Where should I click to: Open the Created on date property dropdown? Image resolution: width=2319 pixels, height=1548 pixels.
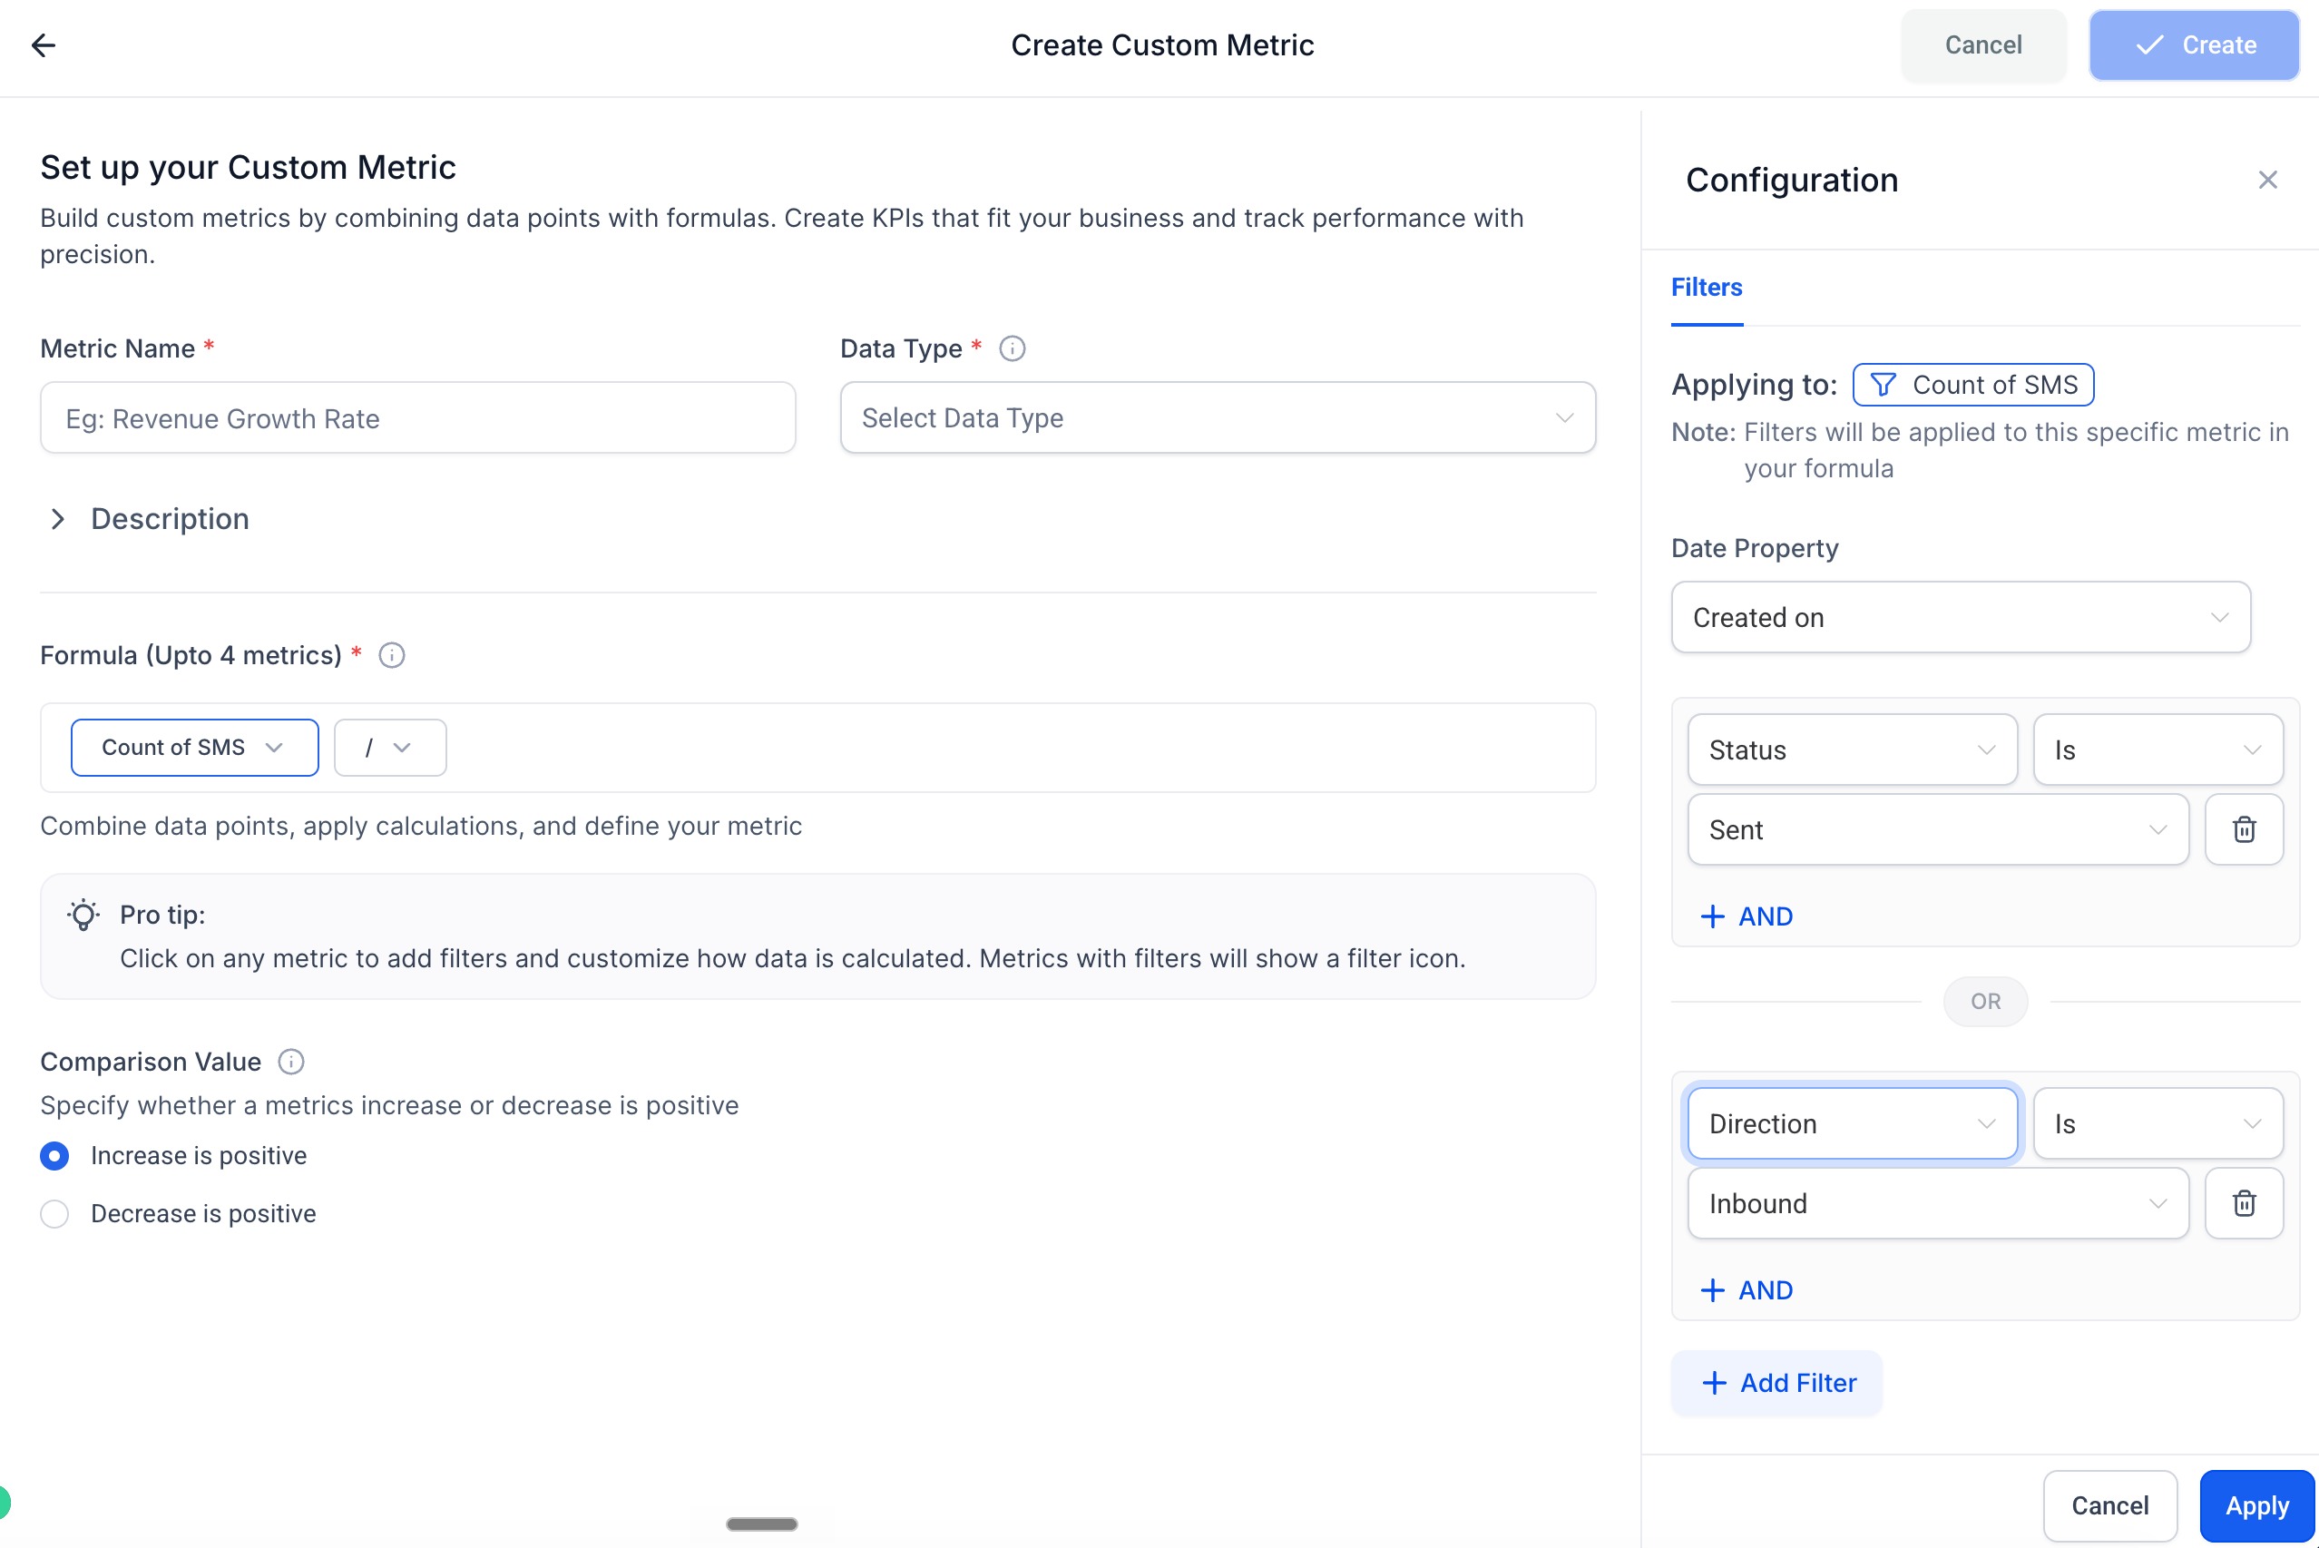coord(1961,618)
